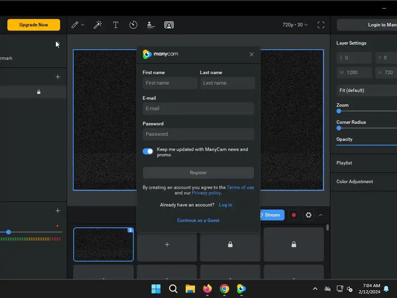Click the H height field showing 720
The image size is (397, 298).
386,73
